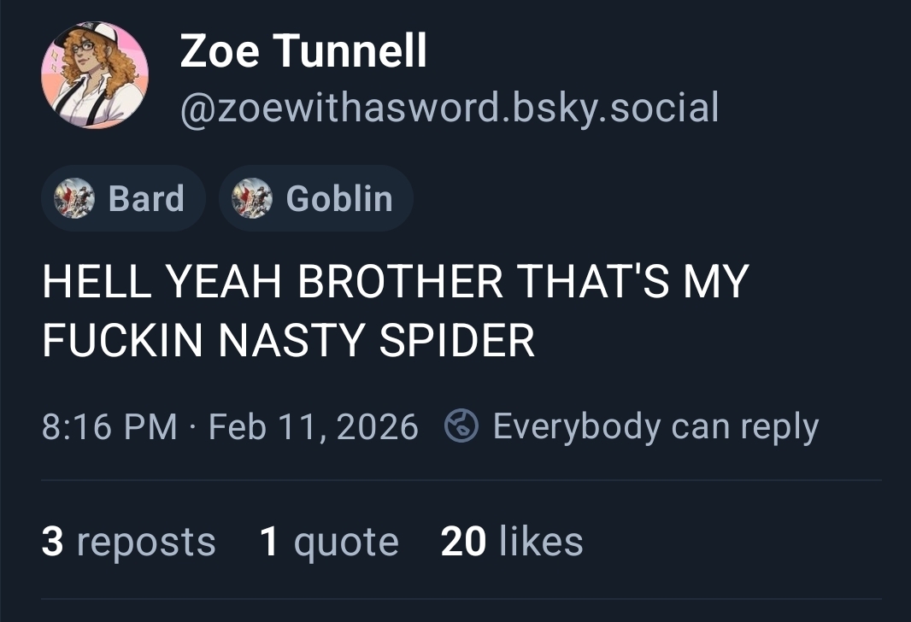Screen dimensions: 911x622
Task: Click the globe reply-settings icon
Action: coord(461,425)
